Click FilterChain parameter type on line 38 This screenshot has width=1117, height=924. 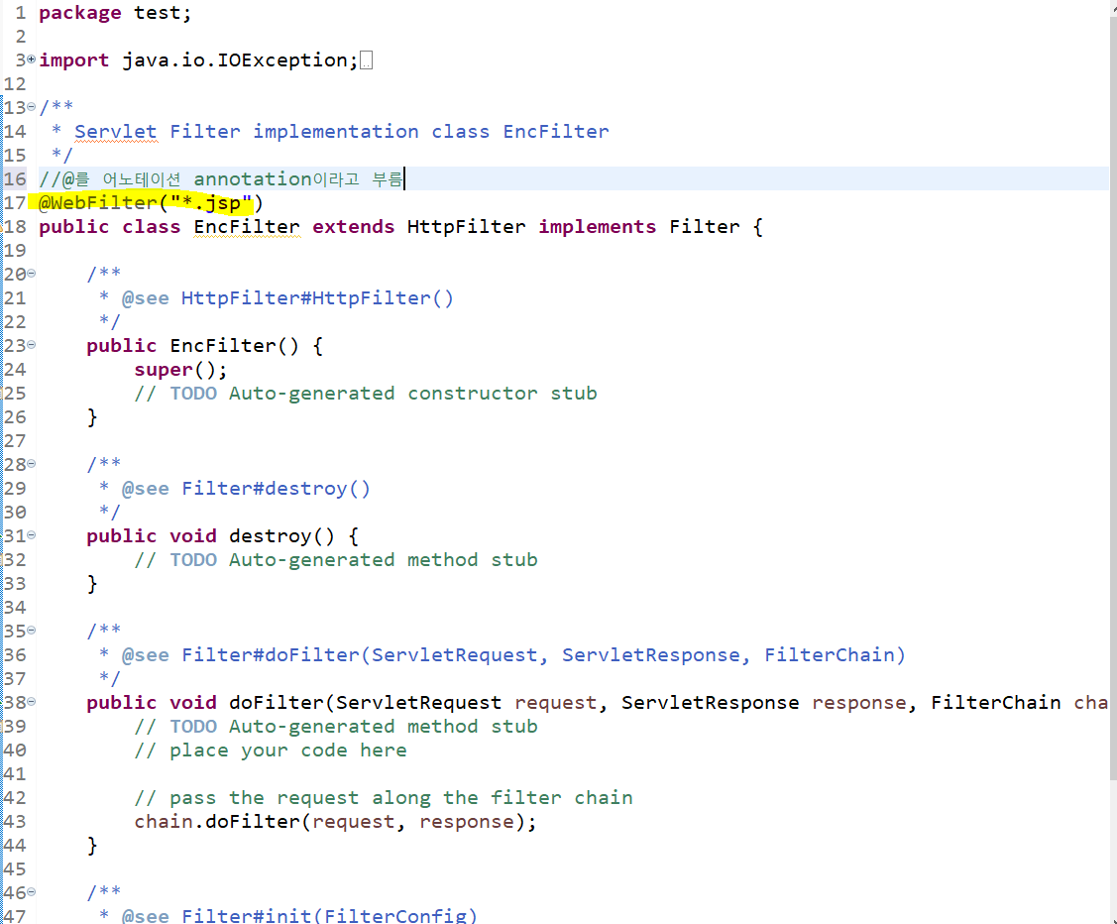coord(995,703)
